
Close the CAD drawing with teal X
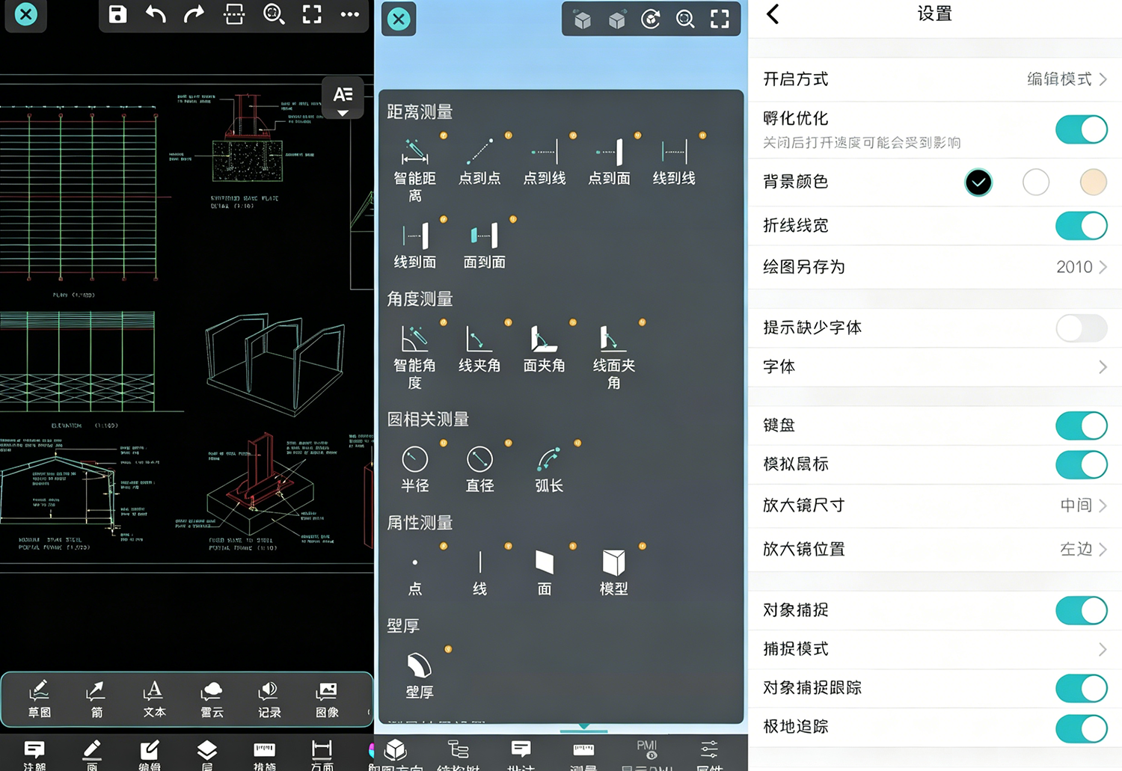tap(26, 14)
